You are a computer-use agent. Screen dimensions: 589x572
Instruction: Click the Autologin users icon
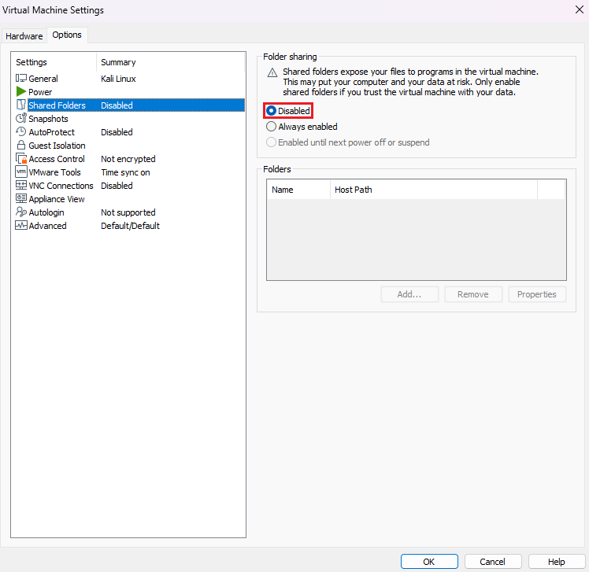21,212
